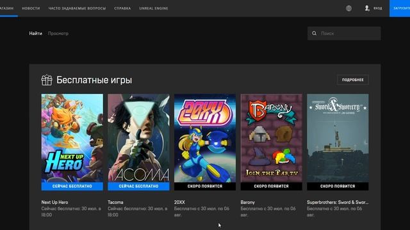Select the МАГАЗИН tab

point(7,8)
